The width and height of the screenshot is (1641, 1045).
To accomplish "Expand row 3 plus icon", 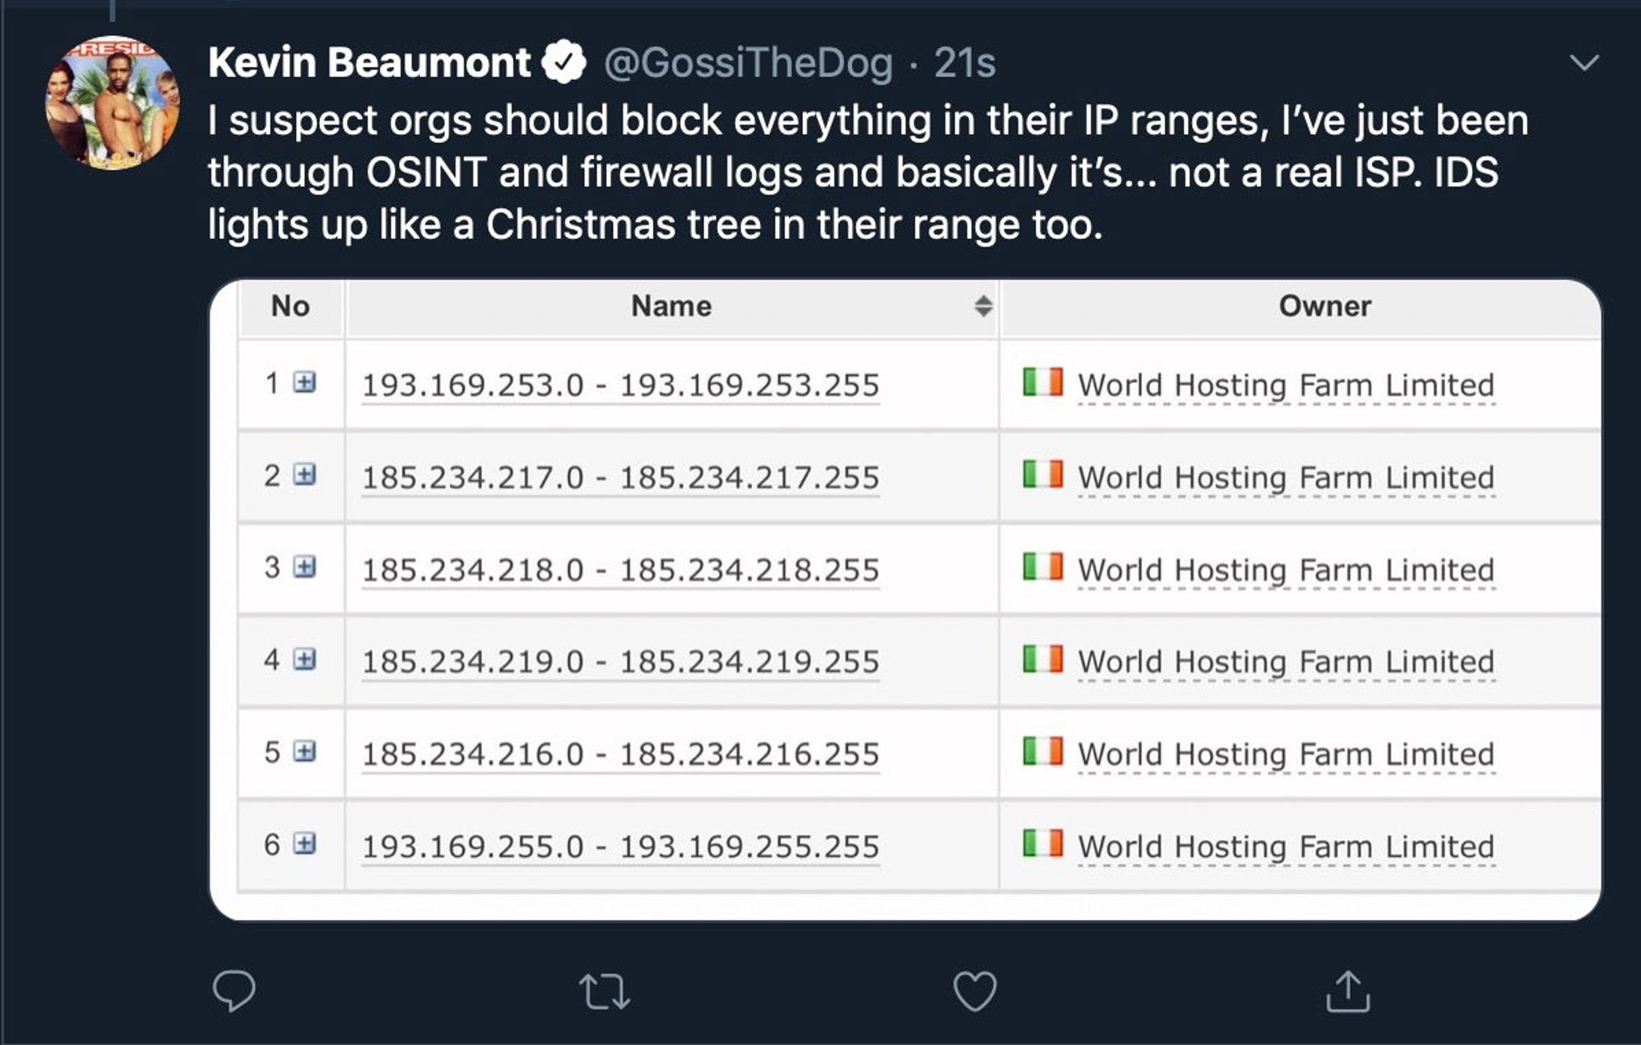I will pos(304,567).
